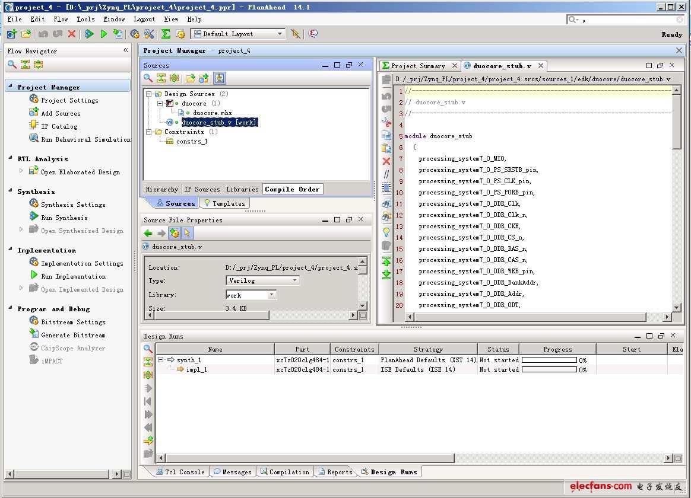Collapse the Flow Navigator panel with double chevron
Image resolution: width=691 pixels, height=498 pixels.
pyautogui.click(x=126, y=50)
